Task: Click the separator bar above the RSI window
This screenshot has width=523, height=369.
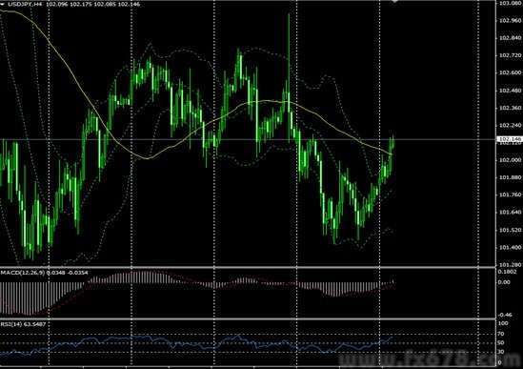Action: [248, 318]
